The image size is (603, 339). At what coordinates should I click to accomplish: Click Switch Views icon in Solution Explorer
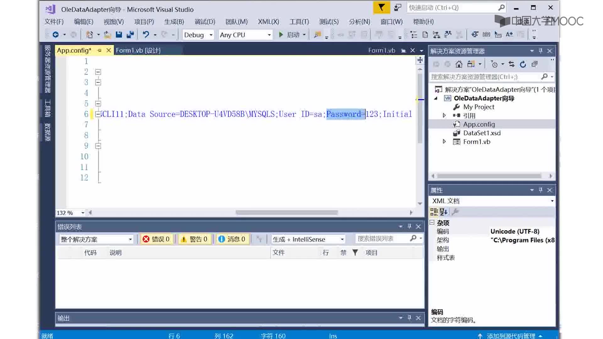coord(470,64)
